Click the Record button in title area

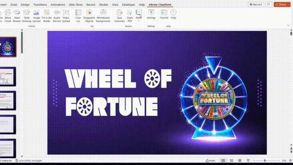coord(256,5)
